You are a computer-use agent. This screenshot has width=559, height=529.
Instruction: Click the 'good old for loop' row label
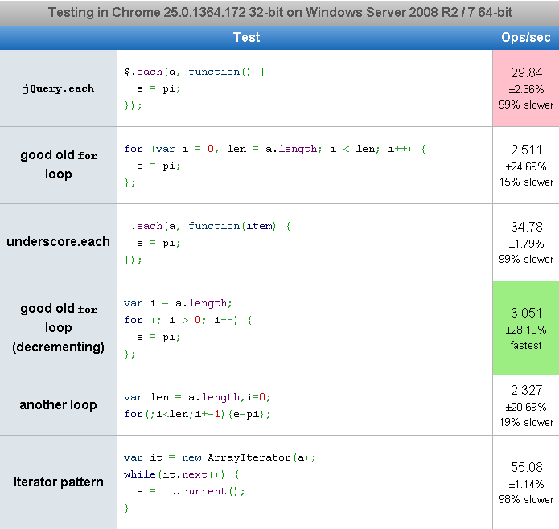(58, 164)
